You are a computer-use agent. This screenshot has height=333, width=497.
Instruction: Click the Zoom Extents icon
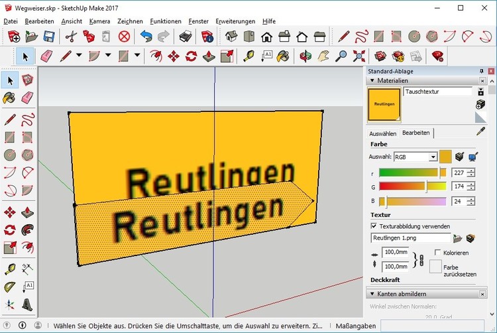click(359, 56)
